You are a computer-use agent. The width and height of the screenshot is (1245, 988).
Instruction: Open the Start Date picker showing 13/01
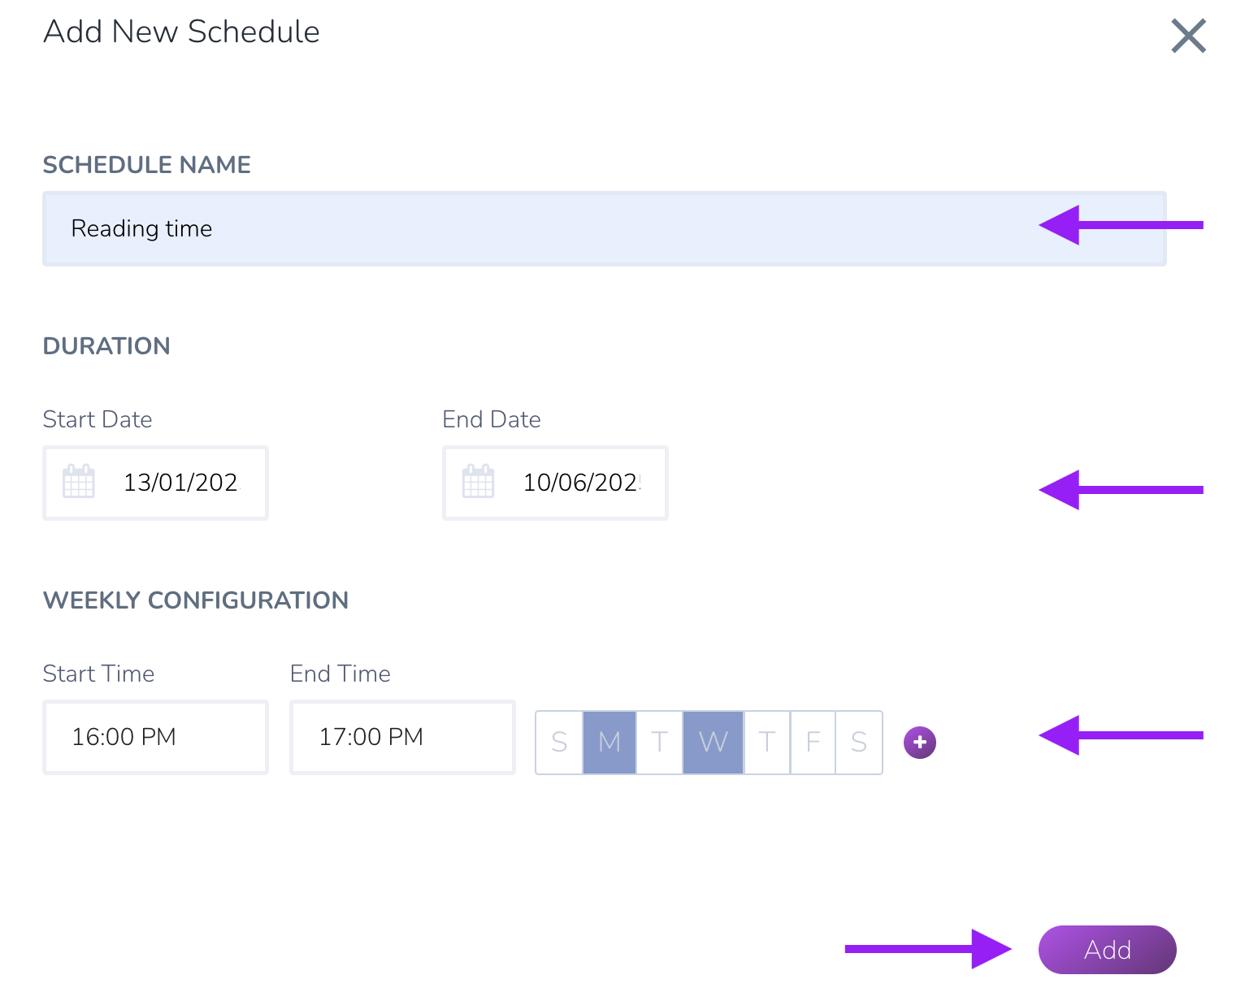coord(155,483)
